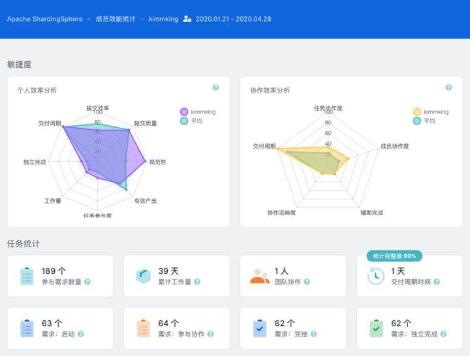
Task: Click question mark beside 交付周期时间
Action: point(437,282)
